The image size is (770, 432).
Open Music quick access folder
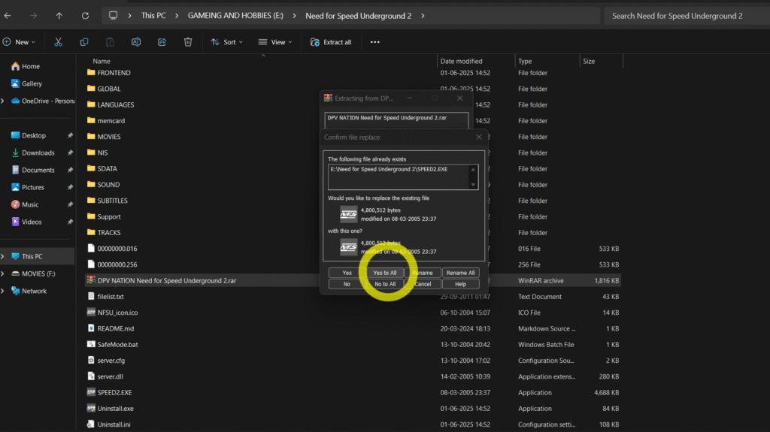point(25,204)
